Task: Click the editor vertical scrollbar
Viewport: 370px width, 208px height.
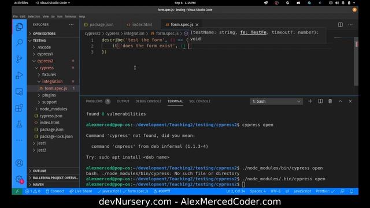Action: coord(356,61)
